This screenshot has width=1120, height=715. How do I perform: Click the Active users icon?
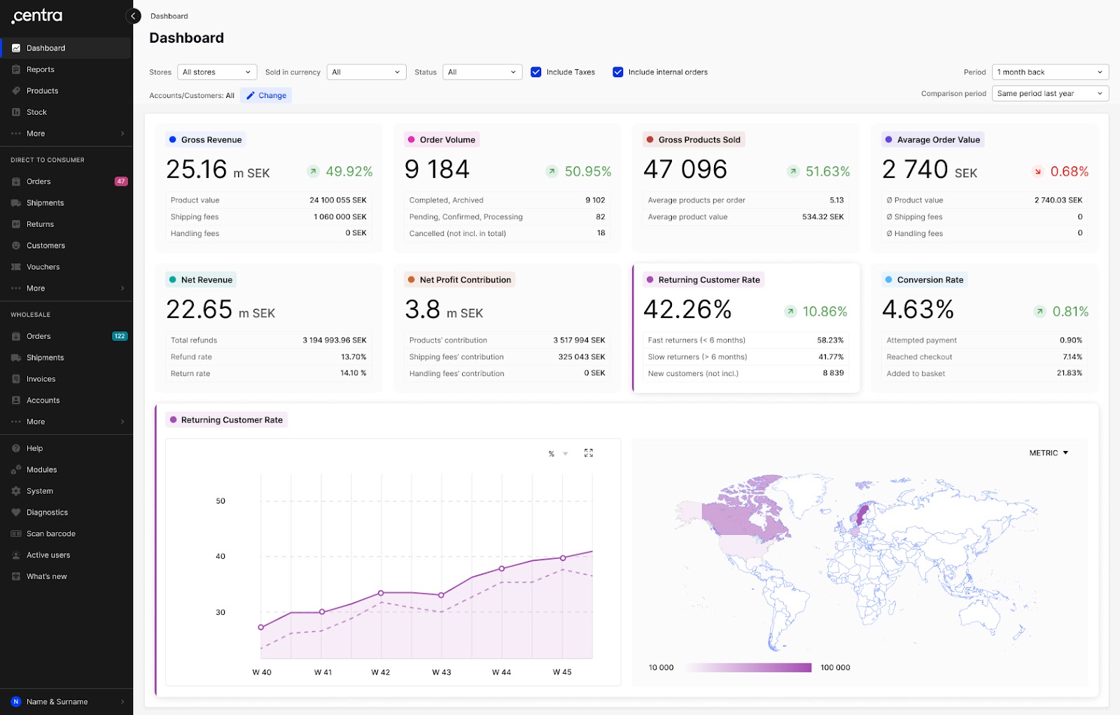pos(16,555)
